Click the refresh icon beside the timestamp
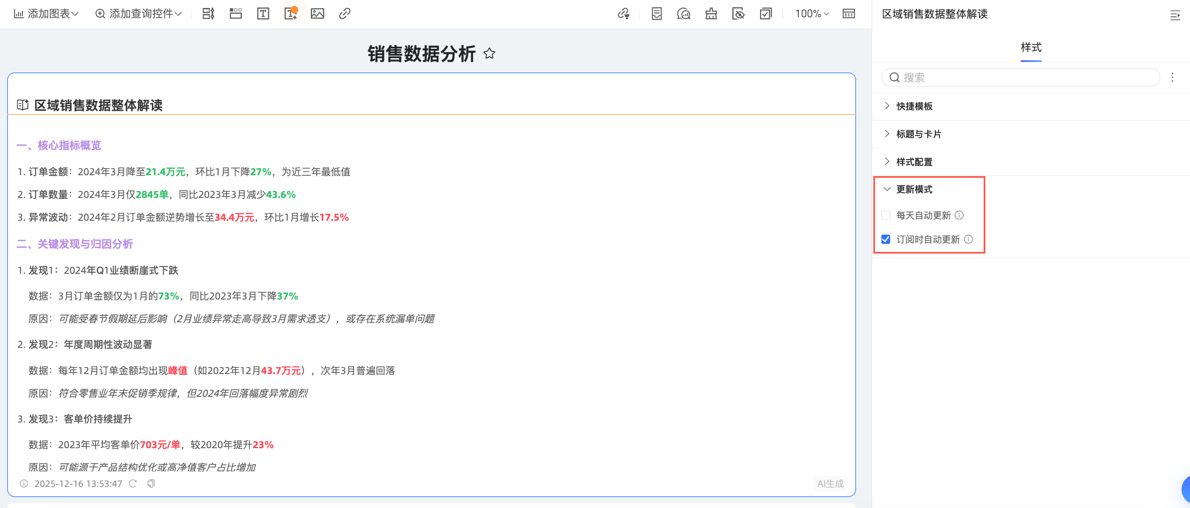 [x=133, y=484]
